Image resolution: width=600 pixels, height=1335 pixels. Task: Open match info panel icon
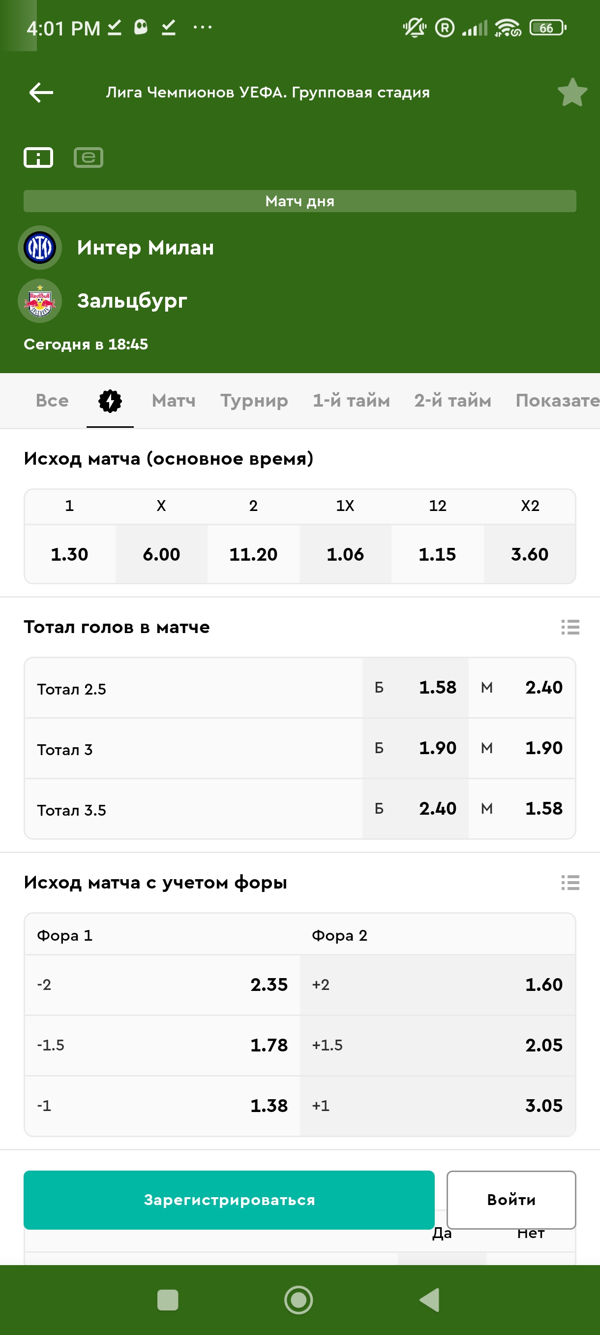38,158
